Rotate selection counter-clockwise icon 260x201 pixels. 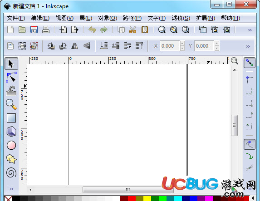point(51,46)
